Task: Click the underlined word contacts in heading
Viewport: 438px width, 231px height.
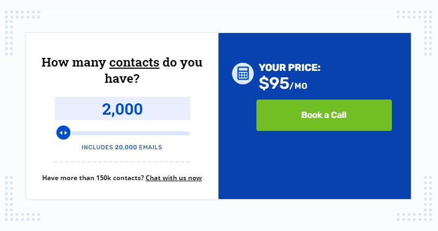Action: pos(134,62)
